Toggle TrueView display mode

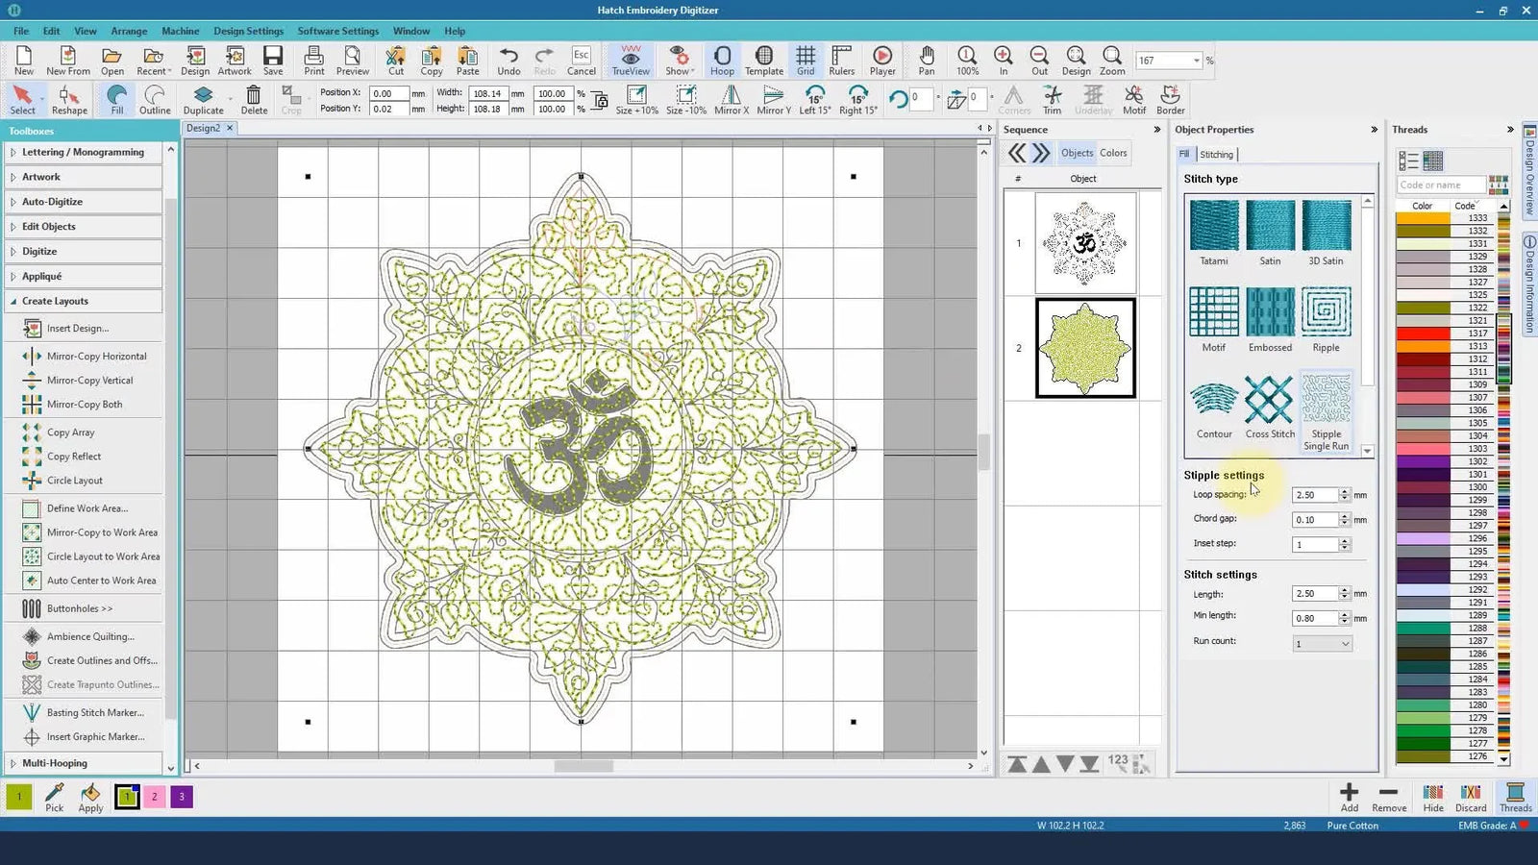pyautogui.click(x=630, y=60)
